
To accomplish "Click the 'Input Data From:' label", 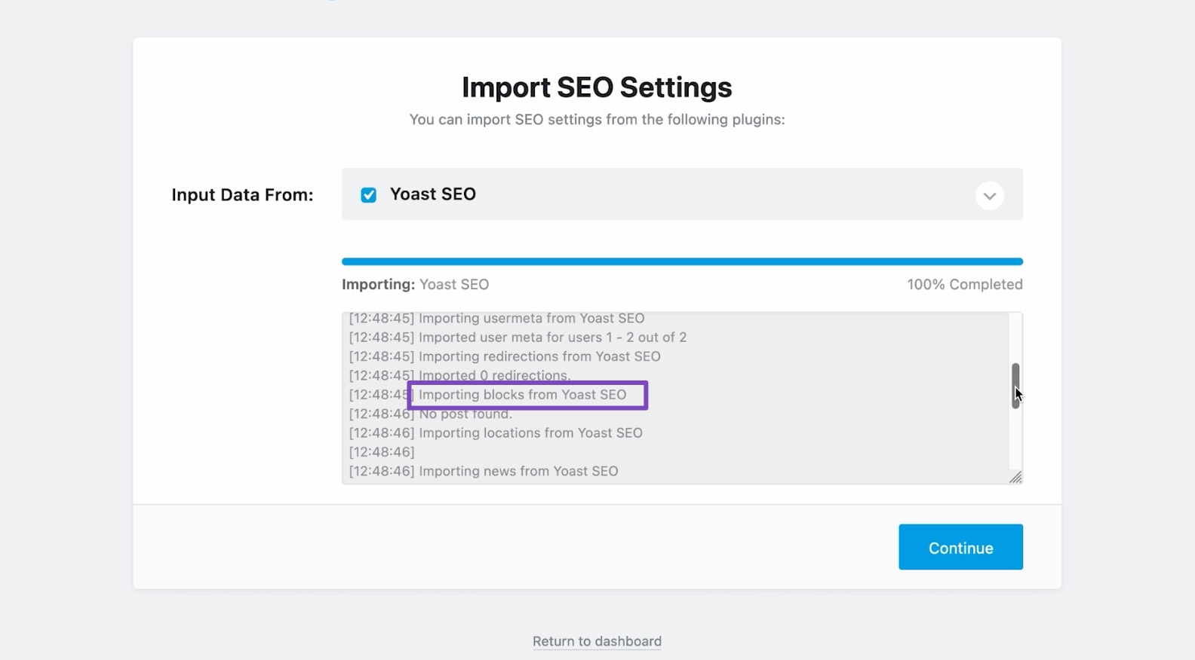I will (242, 195).
